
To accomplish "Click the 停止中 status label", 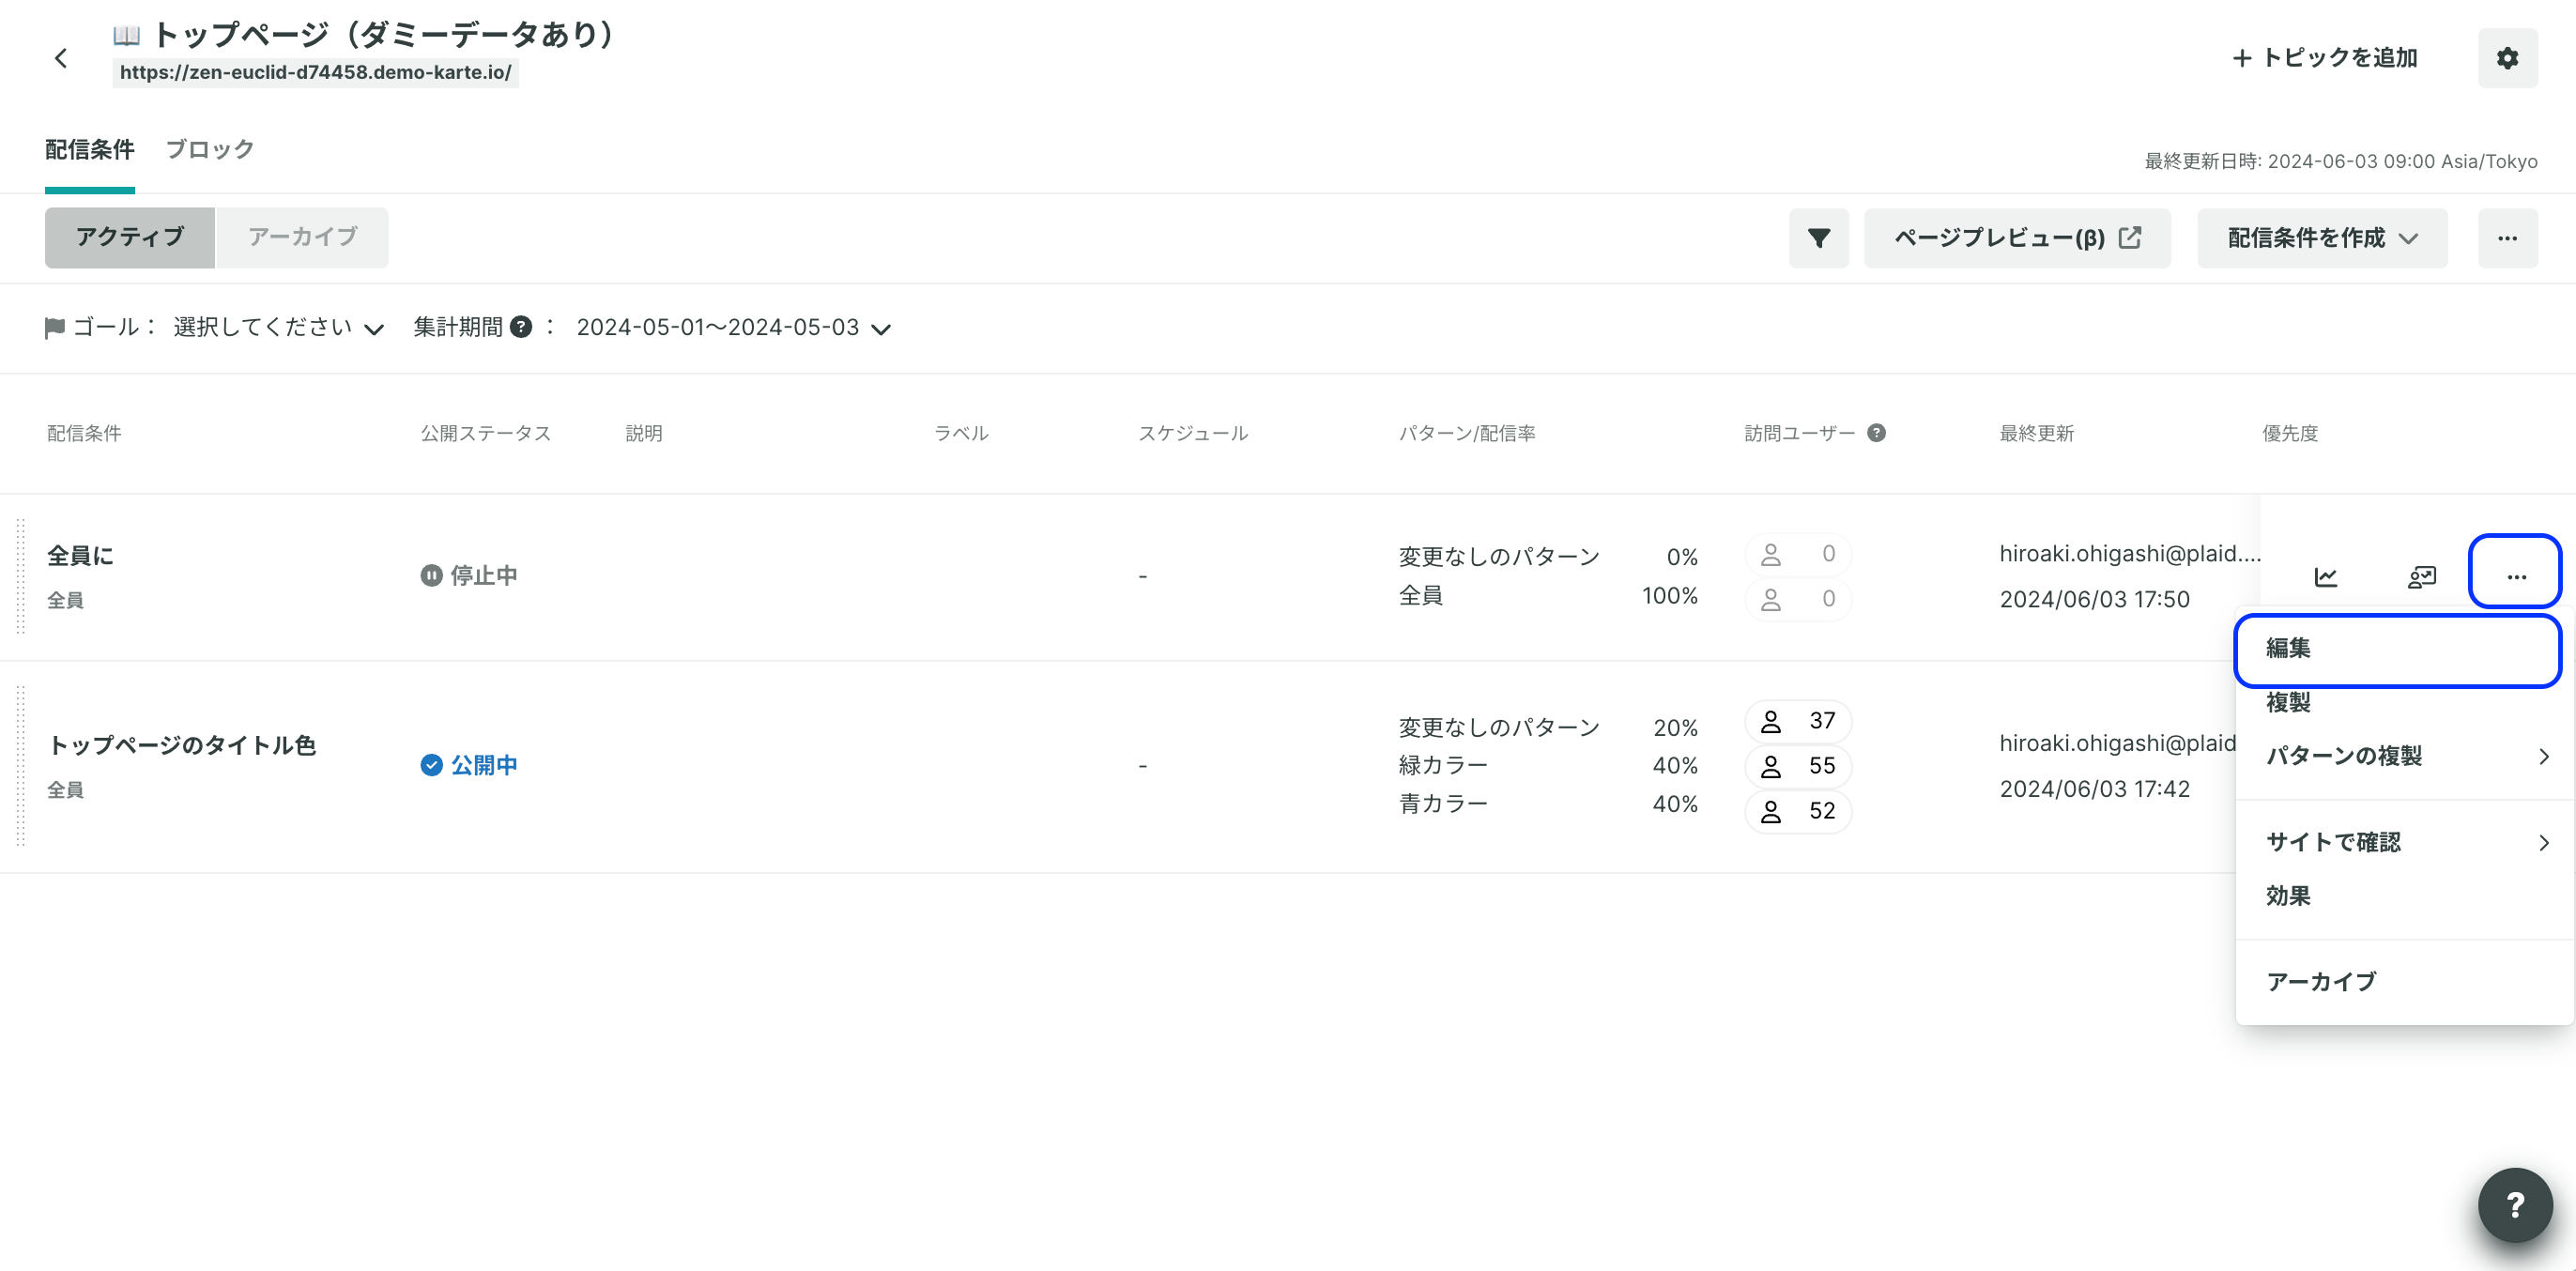I will tap(484, 575).
